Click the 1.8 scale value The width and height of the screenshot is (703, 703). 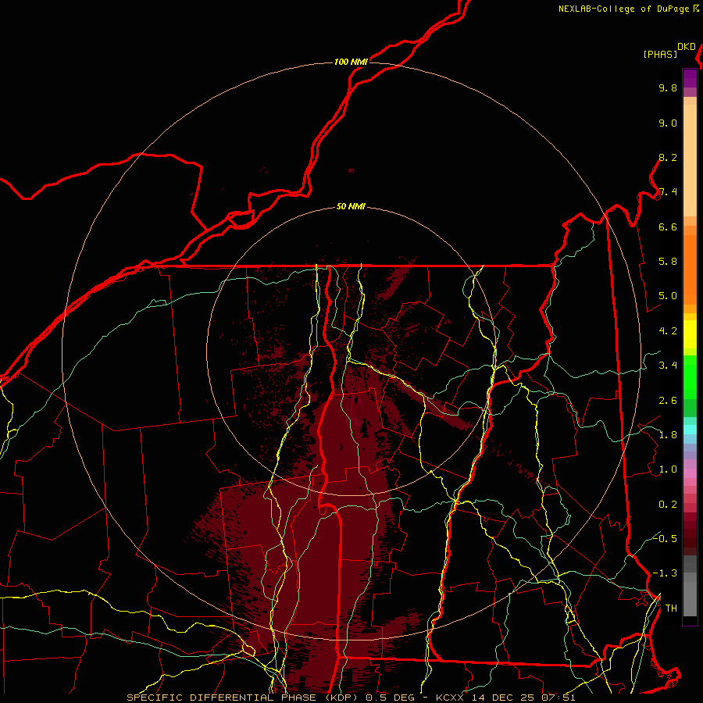coord(668,435)
